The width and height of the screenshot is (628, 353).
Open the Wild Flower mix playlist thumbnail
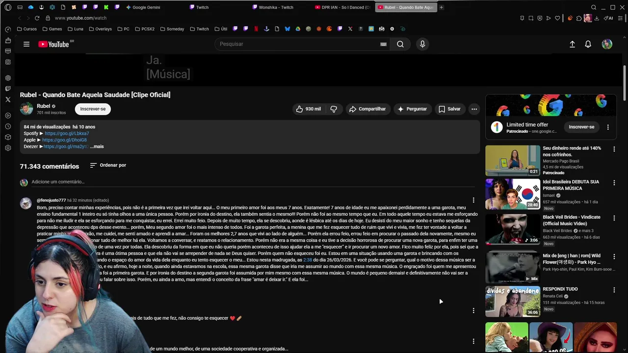point(513,267)
